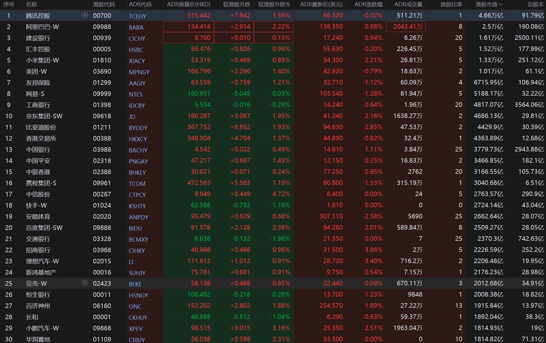This screenshot has width=546, height=343.
Task: Sort by the 较港股升跌% column header
Action: tap(274, 5)
